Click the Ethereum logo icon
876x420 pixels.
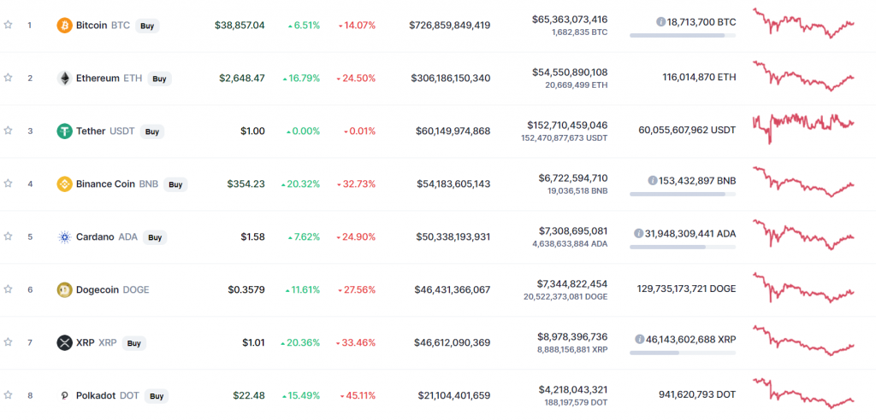point(64,79)
